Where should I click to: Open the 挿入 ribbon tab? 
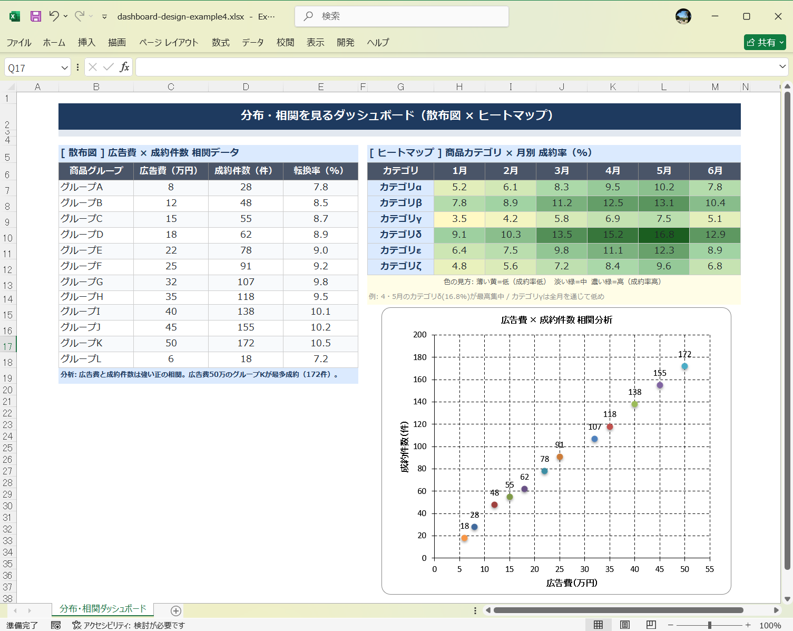tap(86, 42)
